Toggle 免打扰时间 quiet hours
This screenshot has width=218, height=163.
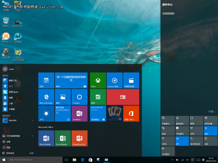(x=196, y=141)
